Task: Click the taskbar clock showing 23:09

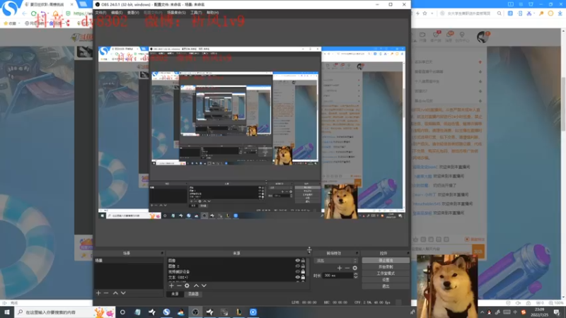Action: [539, 312]
